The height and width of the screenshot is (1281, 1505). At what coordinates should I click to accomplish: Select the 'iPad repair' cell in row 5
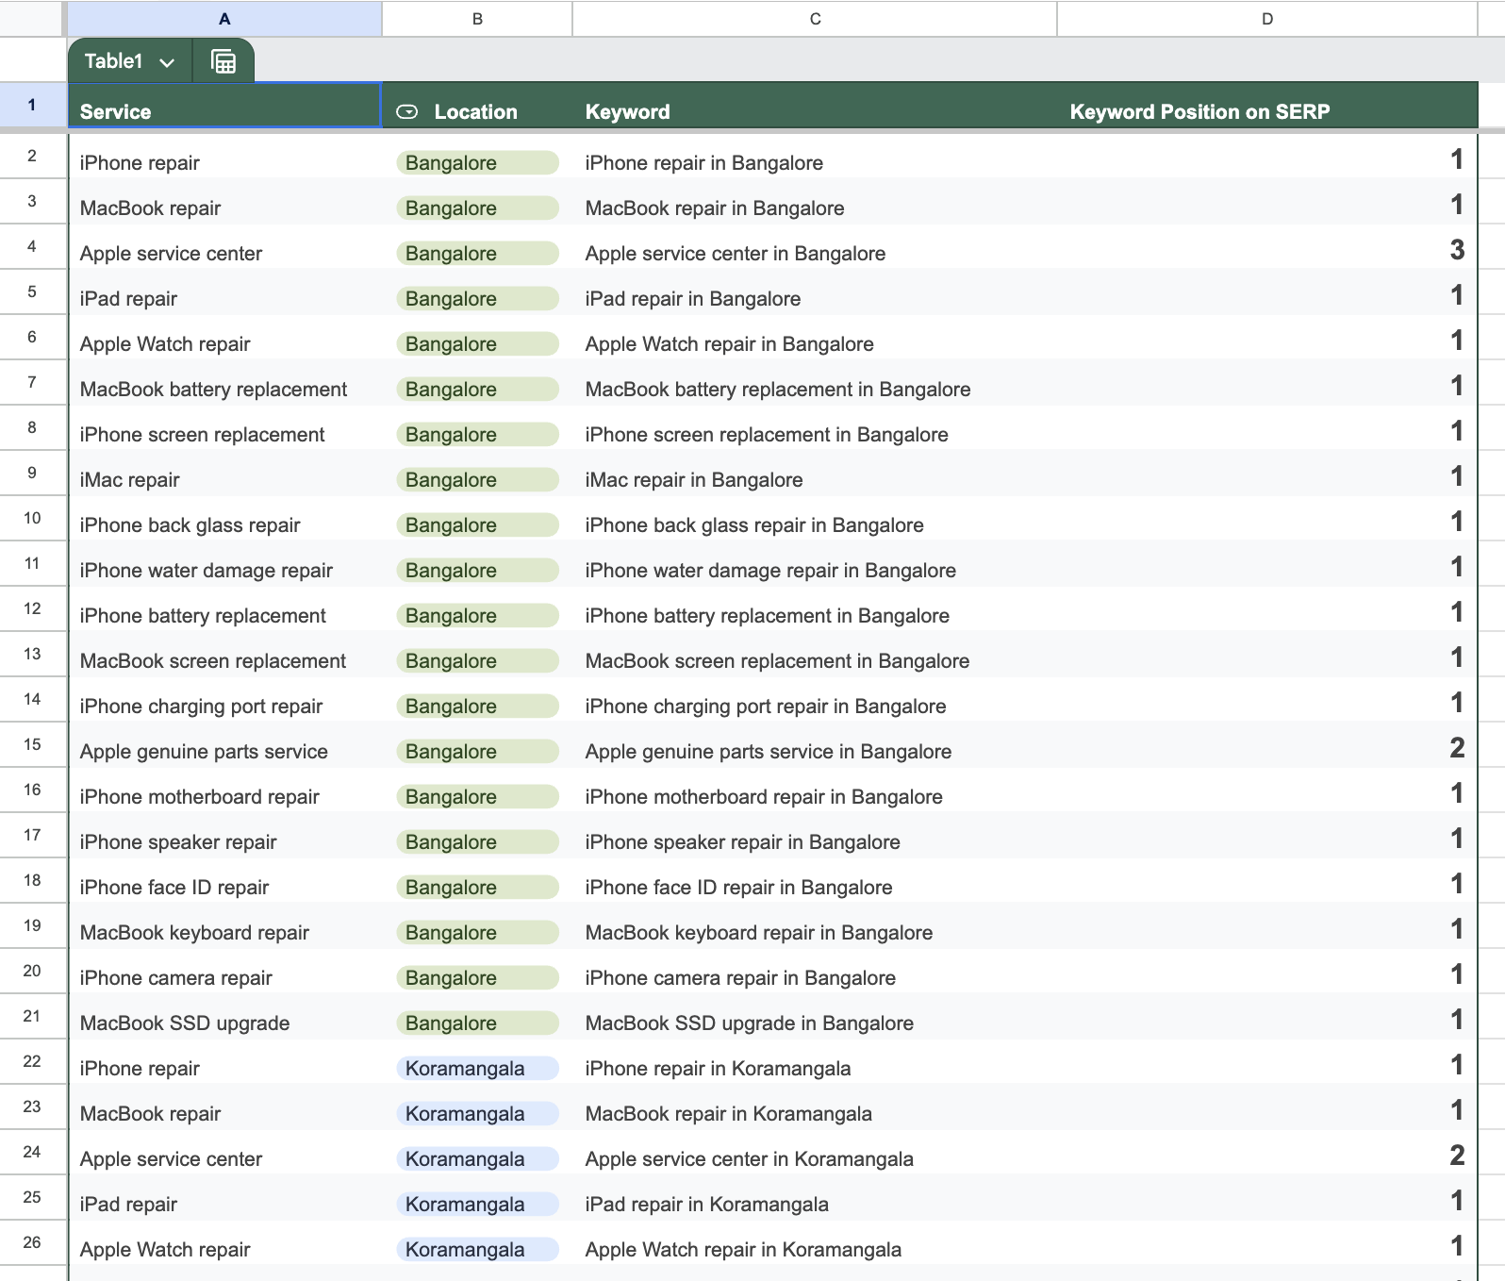point(224,291)
